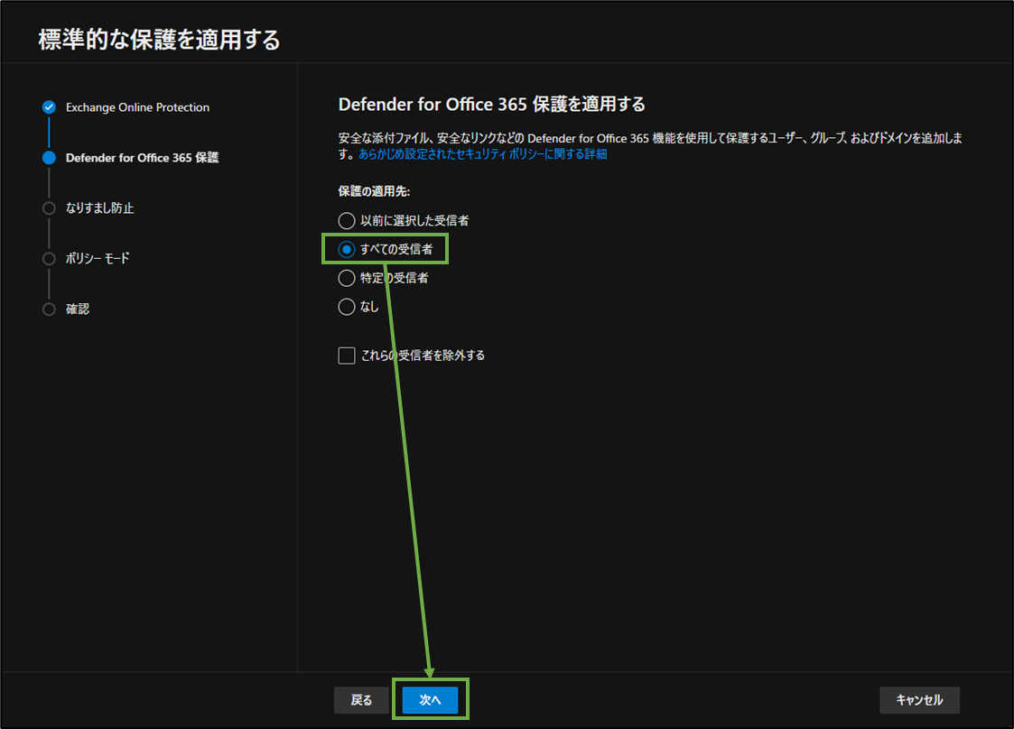Click the キャンセル button
1014x729 pixels.
[919, 700]
